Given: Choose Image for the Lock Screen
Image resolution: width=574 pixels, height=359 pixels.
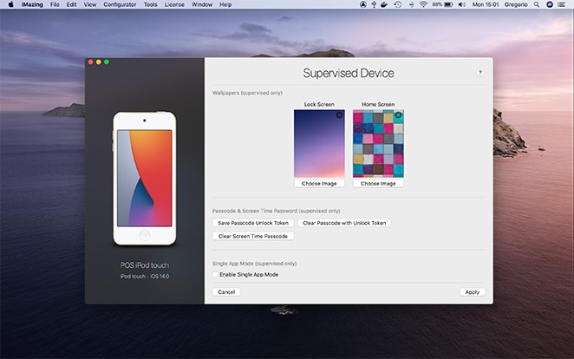Looking at the screenshot, I should (319, 183).
